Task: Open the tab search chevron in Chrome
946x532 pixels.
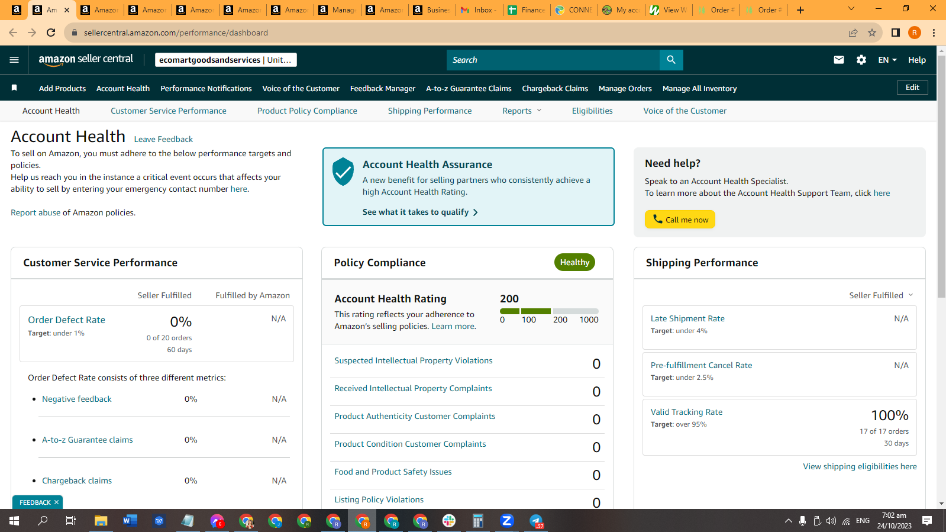Action: 851,9
